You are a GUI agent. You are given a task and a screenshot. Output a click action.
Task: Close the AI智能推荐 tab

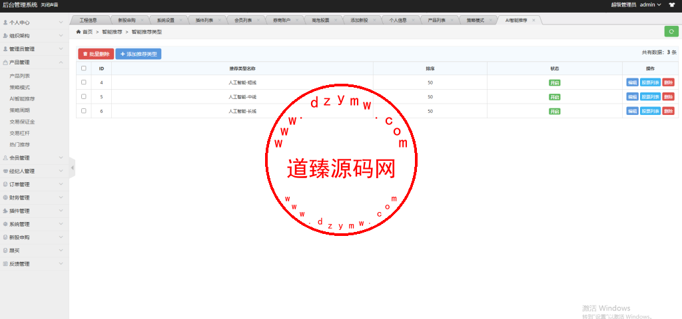(x=533, y=21)
